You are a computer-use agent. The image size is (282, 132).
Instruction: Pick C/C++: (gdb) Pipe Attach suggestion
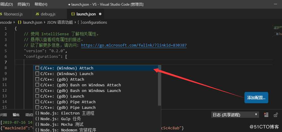(x=96, y=102)
